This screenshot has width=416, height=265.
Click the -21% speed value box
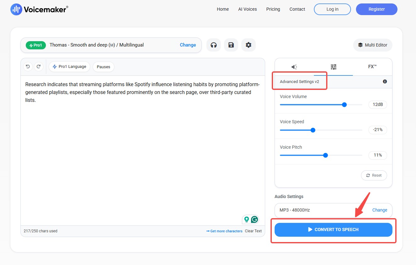coord(378,130)
